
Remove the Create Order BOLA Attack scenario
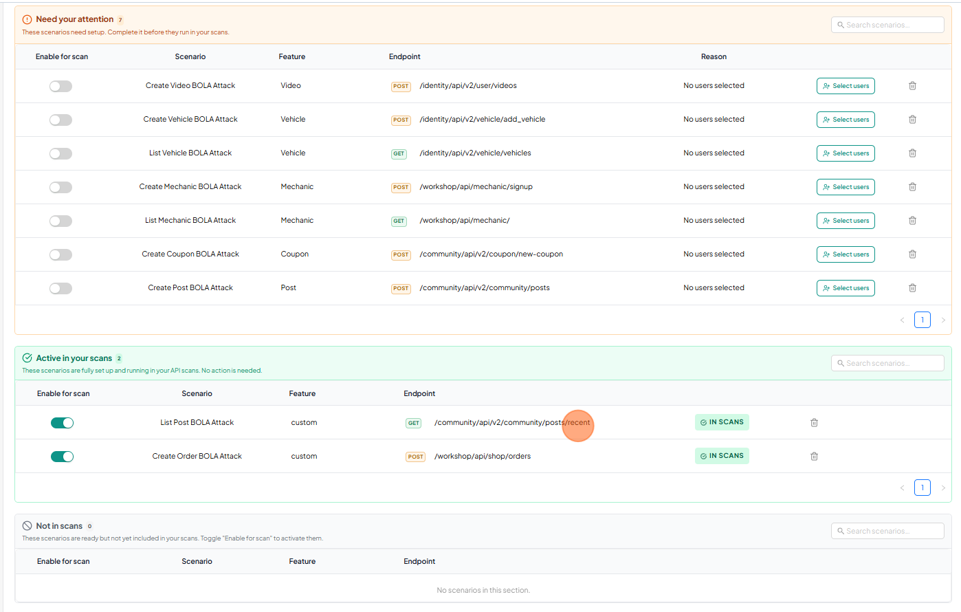click(814, 457)
